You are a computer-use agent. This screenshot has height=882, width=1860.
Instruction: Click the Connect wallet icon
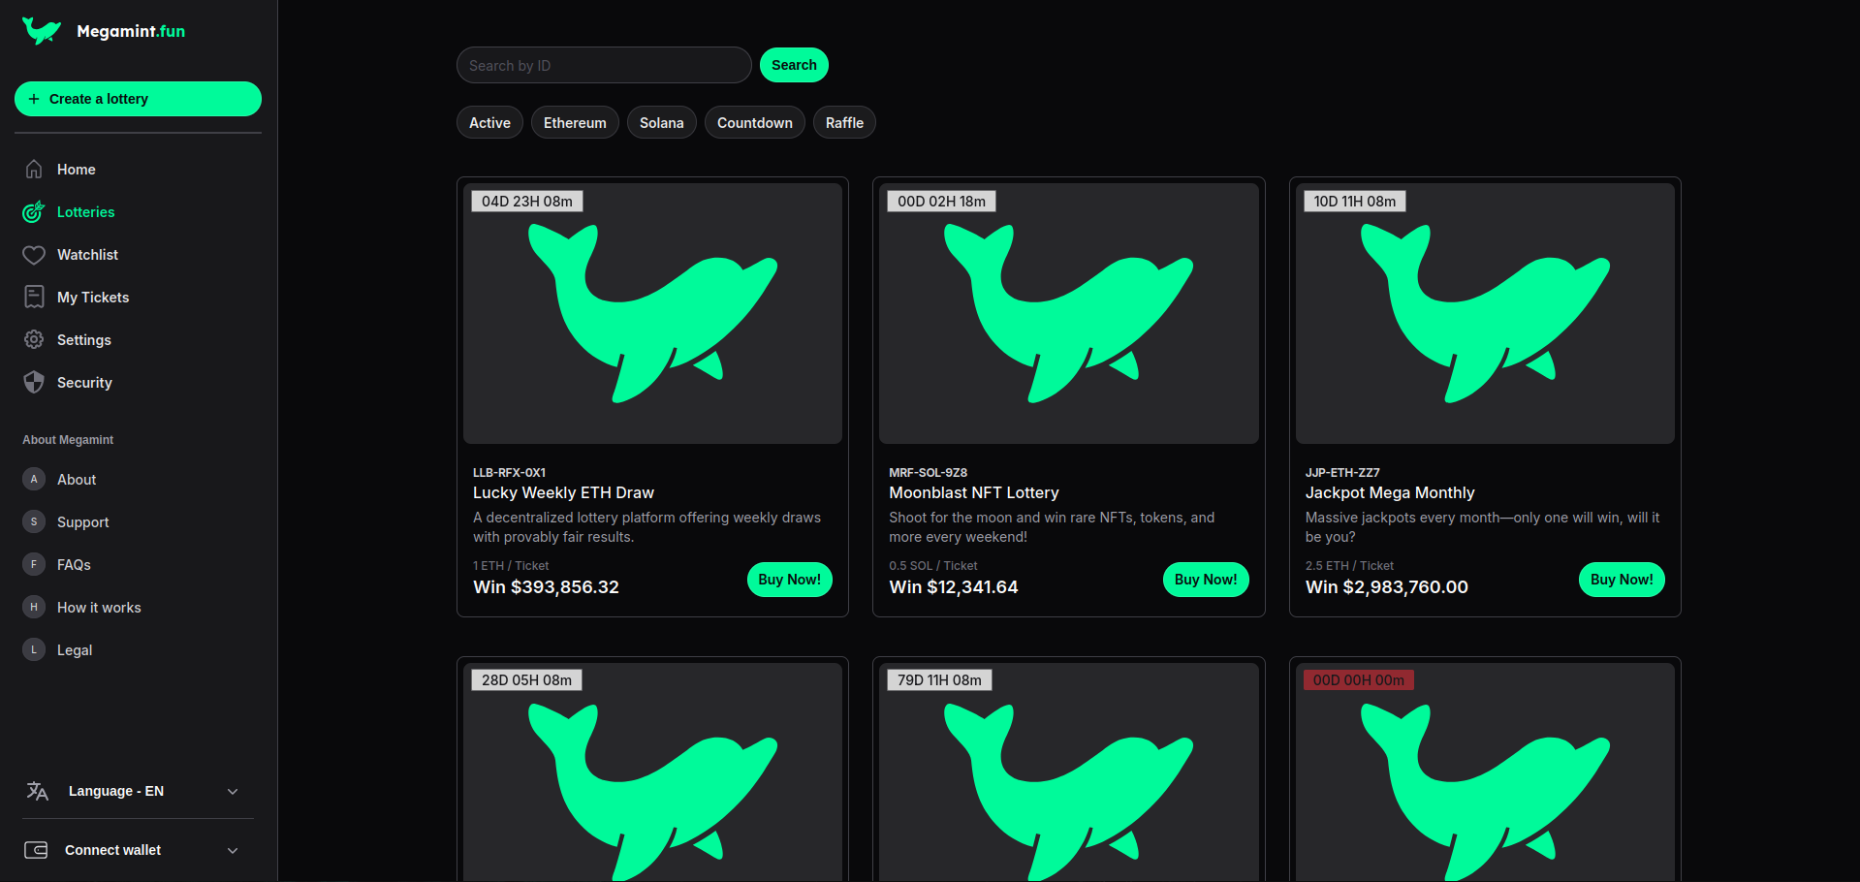coord(36,850)
